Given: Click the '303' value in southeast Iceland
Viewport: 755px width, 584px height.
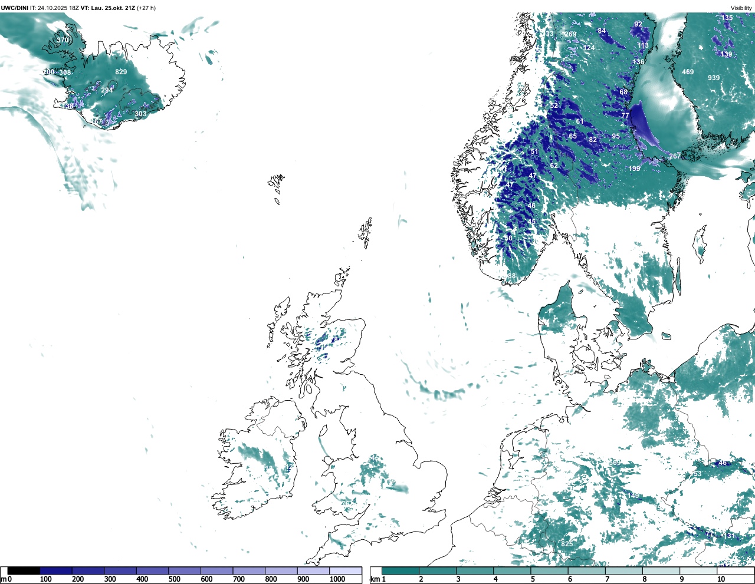Looking at the screenshot, I should coord(140,114).
